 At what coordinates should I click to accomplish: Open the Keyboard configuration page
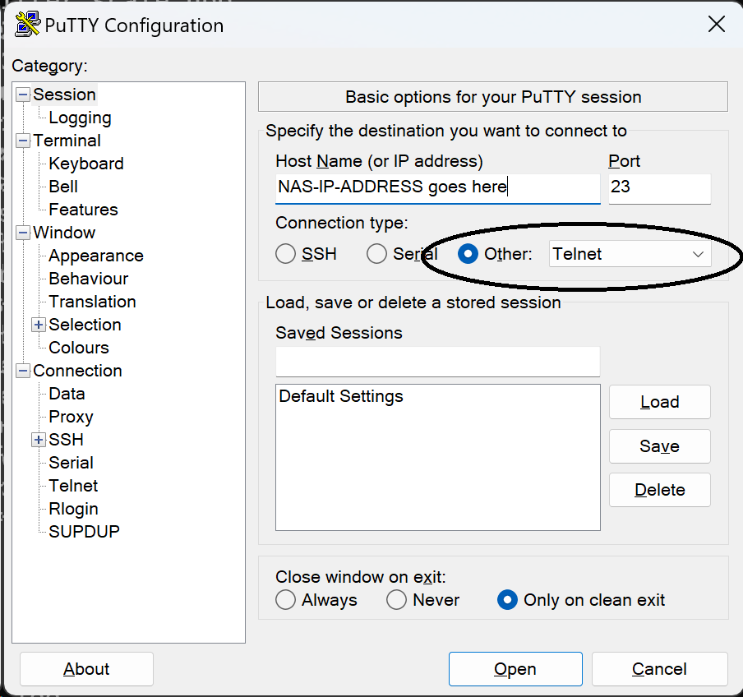[x=85, y=164]
